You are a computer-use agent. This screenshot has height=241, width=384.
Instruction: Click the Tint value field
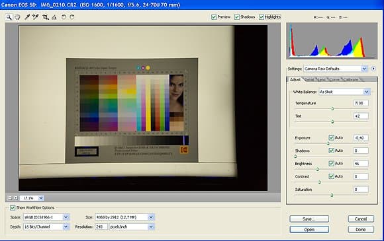[361, 116]
